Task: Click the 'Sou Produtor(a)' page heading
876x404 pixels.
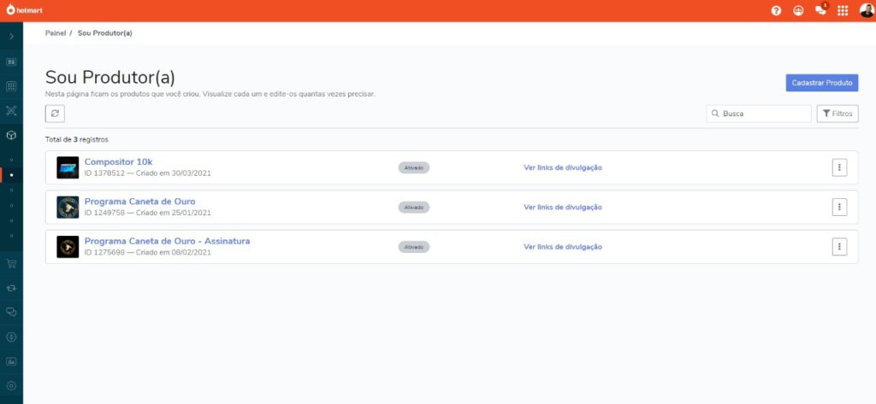Action: tap(110, 78)
